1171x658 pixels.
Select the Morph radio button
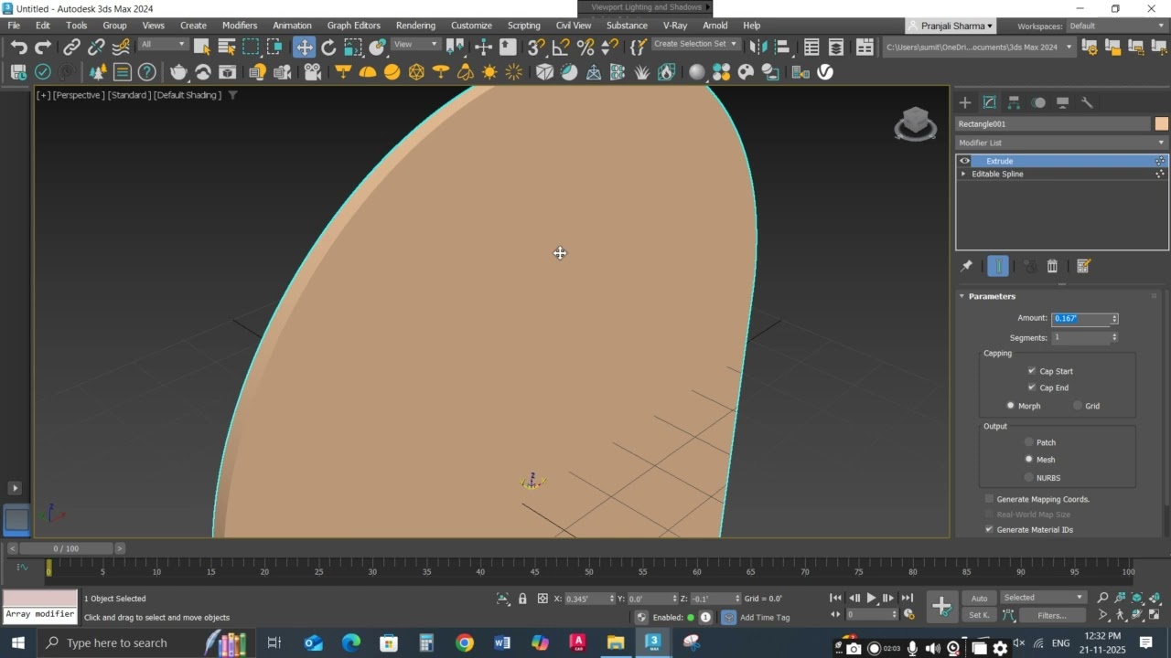1011,406
